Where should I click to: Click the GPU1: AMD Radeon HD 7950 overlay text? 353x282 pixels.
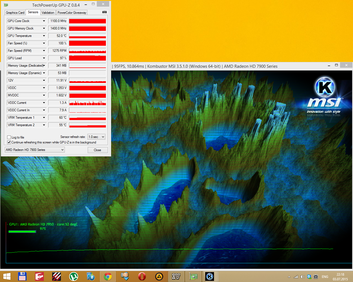pos(43,224)
